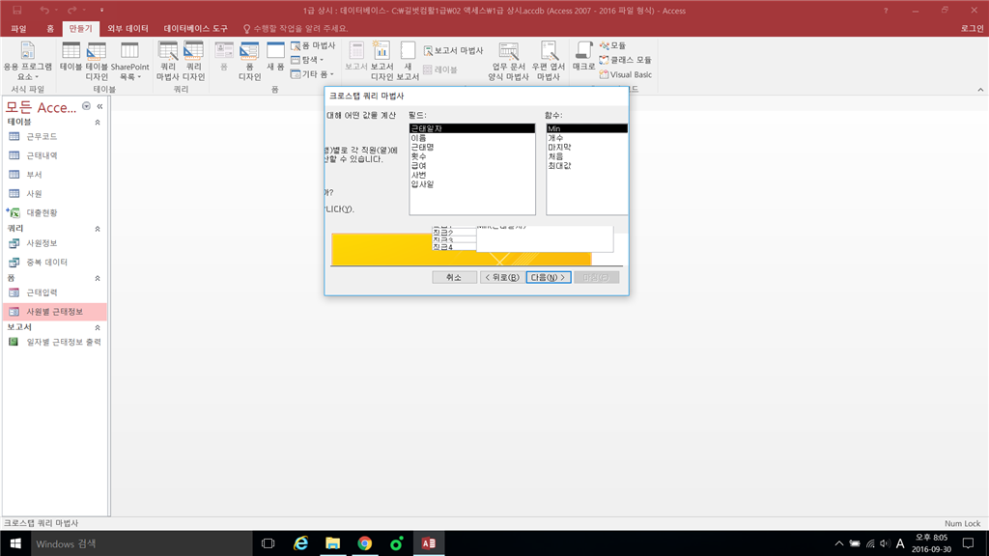Open Chrome from the taskbar
Viewport: 989px width, 556px height.
click(x=364, y=543)
